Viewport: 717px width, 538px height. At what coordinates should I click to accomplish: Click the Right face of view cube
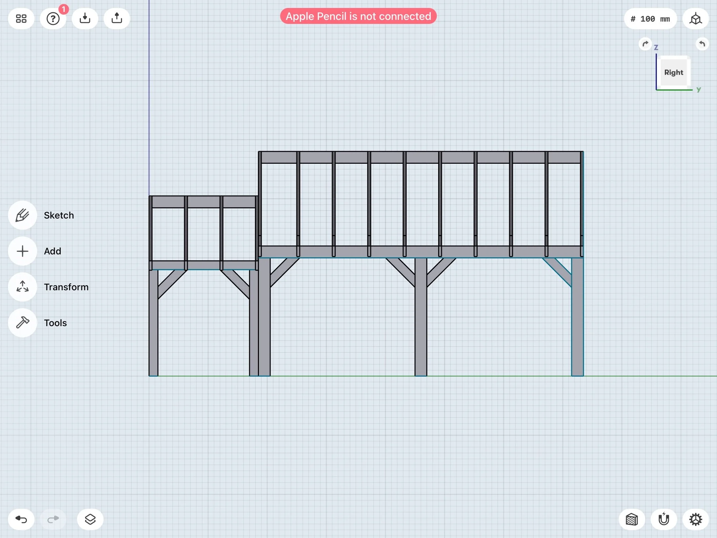pos(674,72)
